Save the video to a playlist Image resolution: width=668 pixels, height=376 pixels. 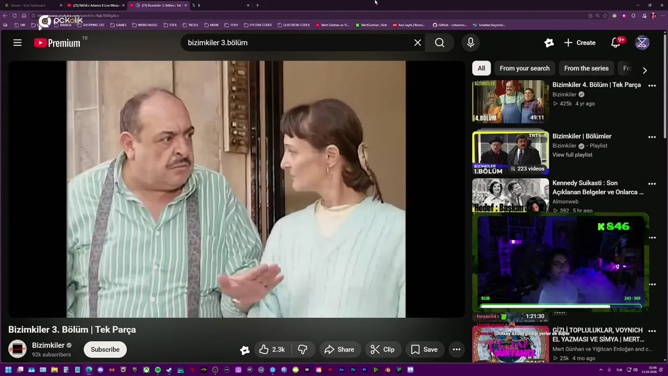point(424,349)
